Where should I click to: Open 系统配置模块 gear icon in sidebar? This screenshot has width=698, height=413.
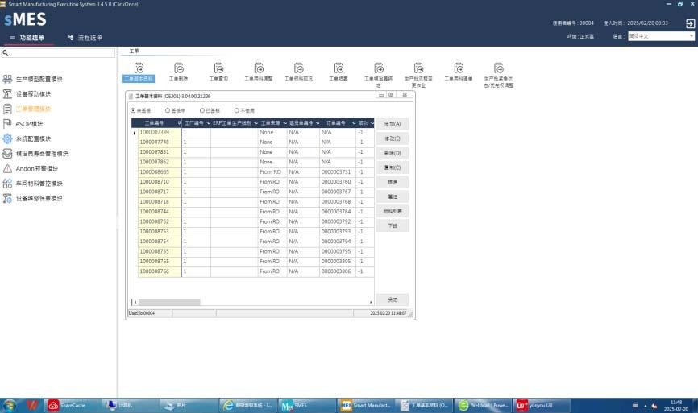pyautogui.click(x=7, y=138)
